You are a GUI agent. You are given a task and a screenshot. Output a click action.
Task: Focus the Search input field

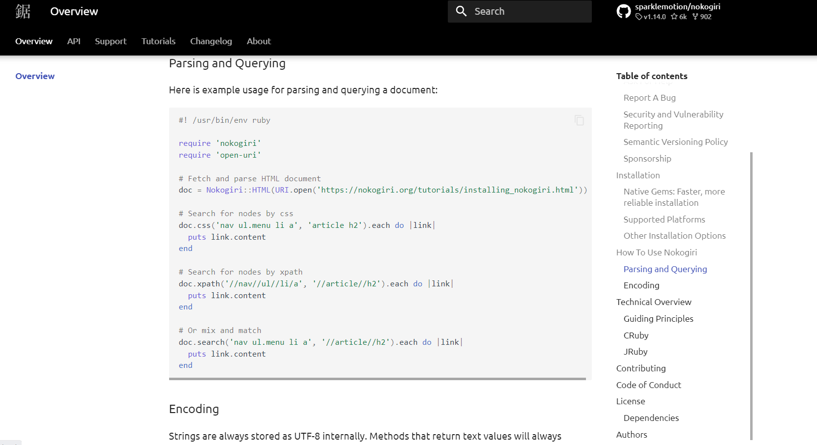(x=520, y=11)
